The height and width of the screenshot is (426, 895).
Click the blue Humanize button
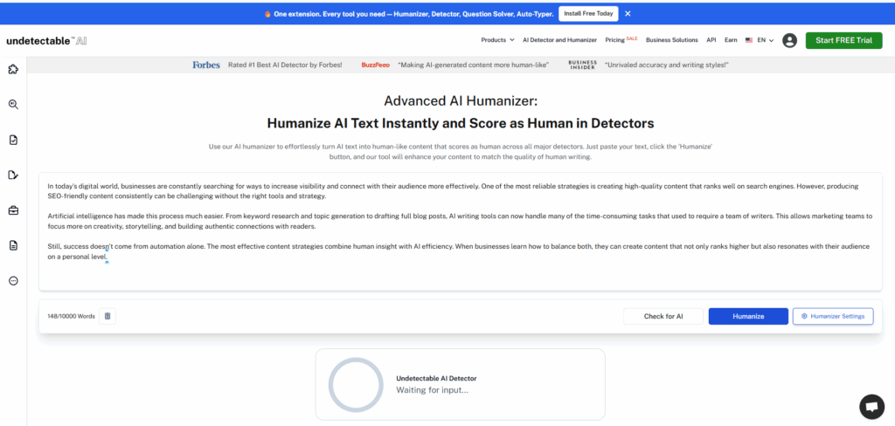(747, 316)
